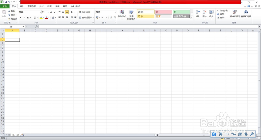The image size is (261, 140).
Task: Apply the 差 (Bad) cell style
Action: 163,12
